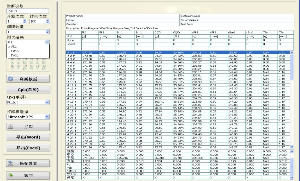Click the 间隔数量 spinner arrows
300x181 pixels.
tap(47, 31)
